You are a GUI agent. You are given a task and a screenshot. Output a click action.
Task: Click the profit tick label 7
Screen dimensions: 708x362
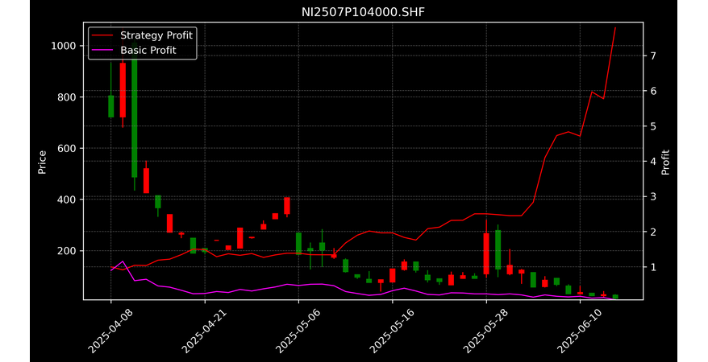click(x=652, y=56)
